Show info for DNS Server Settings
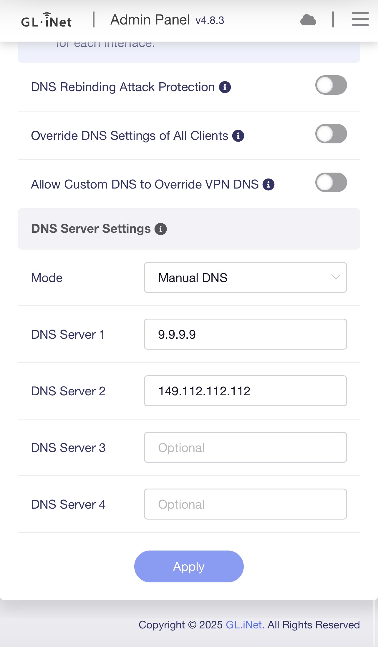378x647 pixels. click(x=161, y=229)
